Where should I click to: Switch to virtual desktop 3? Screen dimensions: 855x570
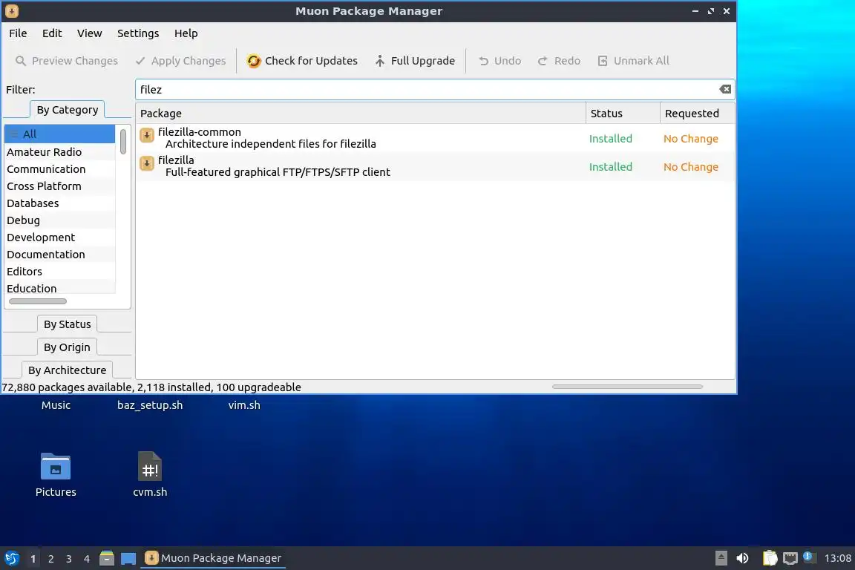(69, 559)
